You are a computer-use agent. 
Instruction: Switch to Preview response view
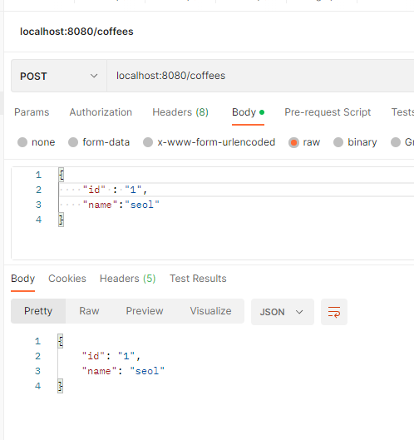click(145, 311)
